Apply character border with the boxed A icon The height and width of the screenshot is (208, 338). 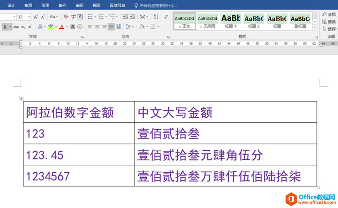(x=80, y=17)
